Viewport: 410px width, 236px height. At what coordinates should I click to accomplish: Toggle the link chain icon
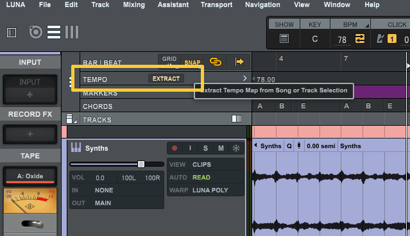[216, 62]
